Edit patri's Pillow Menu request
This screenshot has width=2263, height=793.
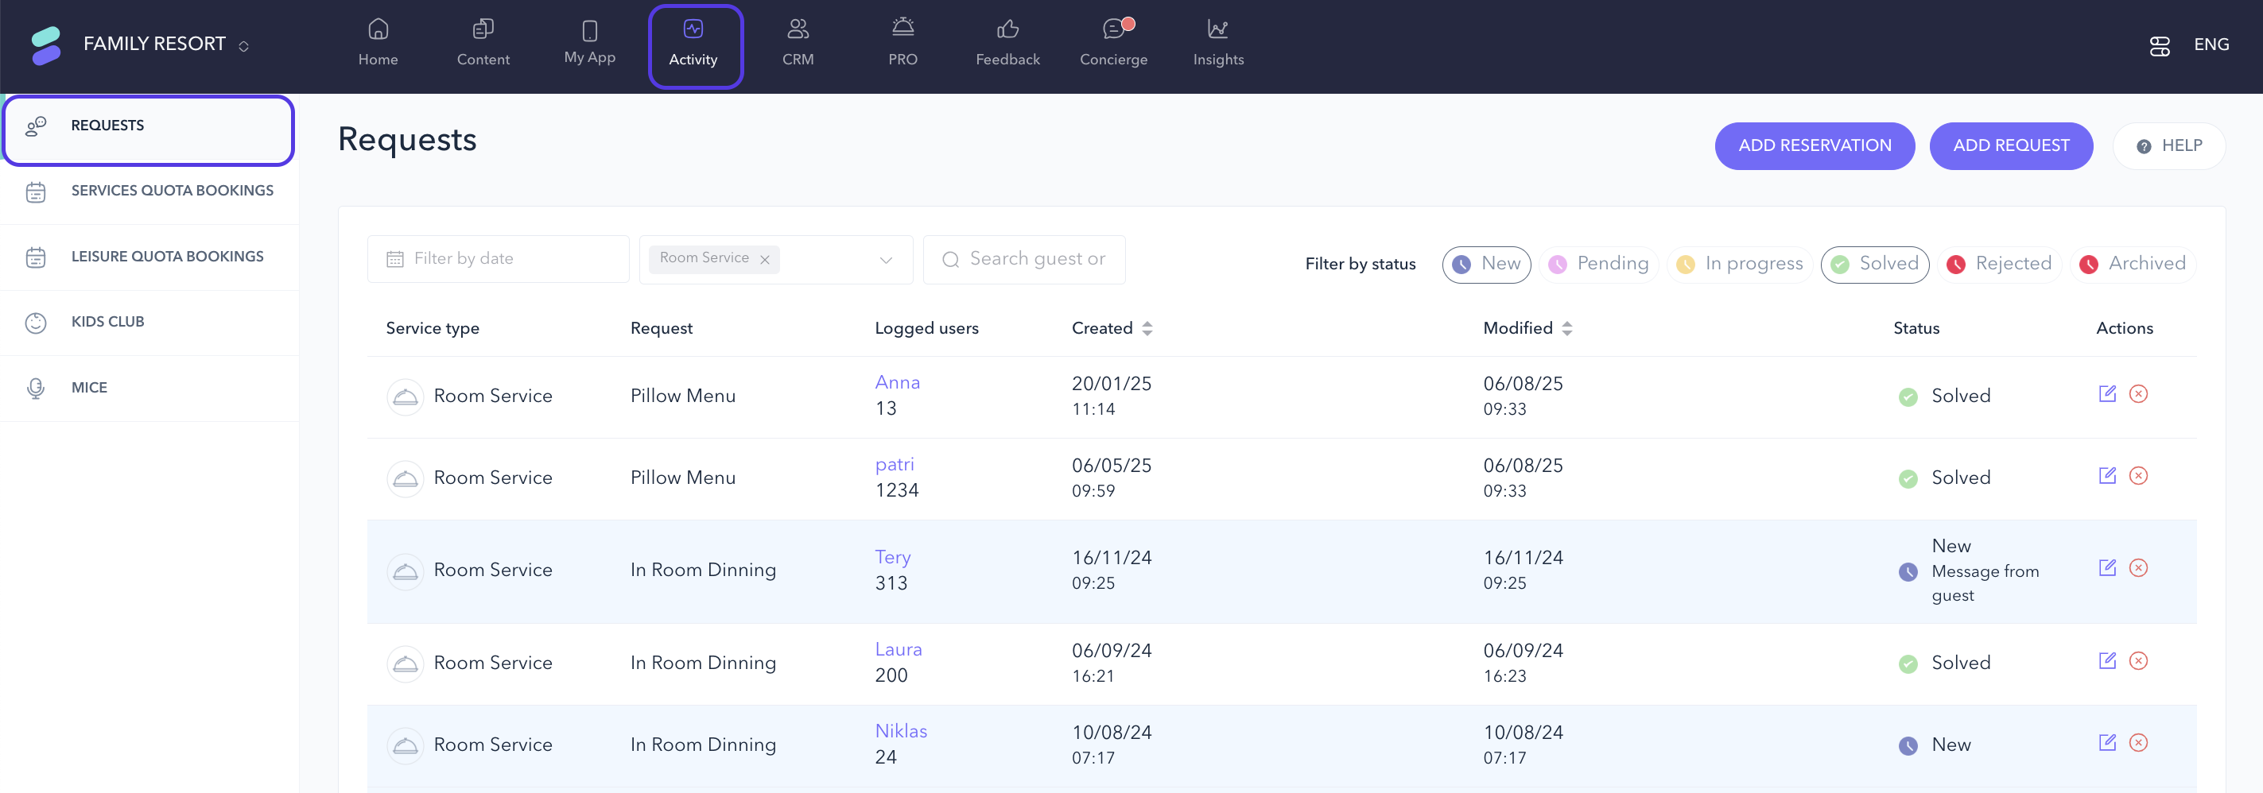(2106, 475)
